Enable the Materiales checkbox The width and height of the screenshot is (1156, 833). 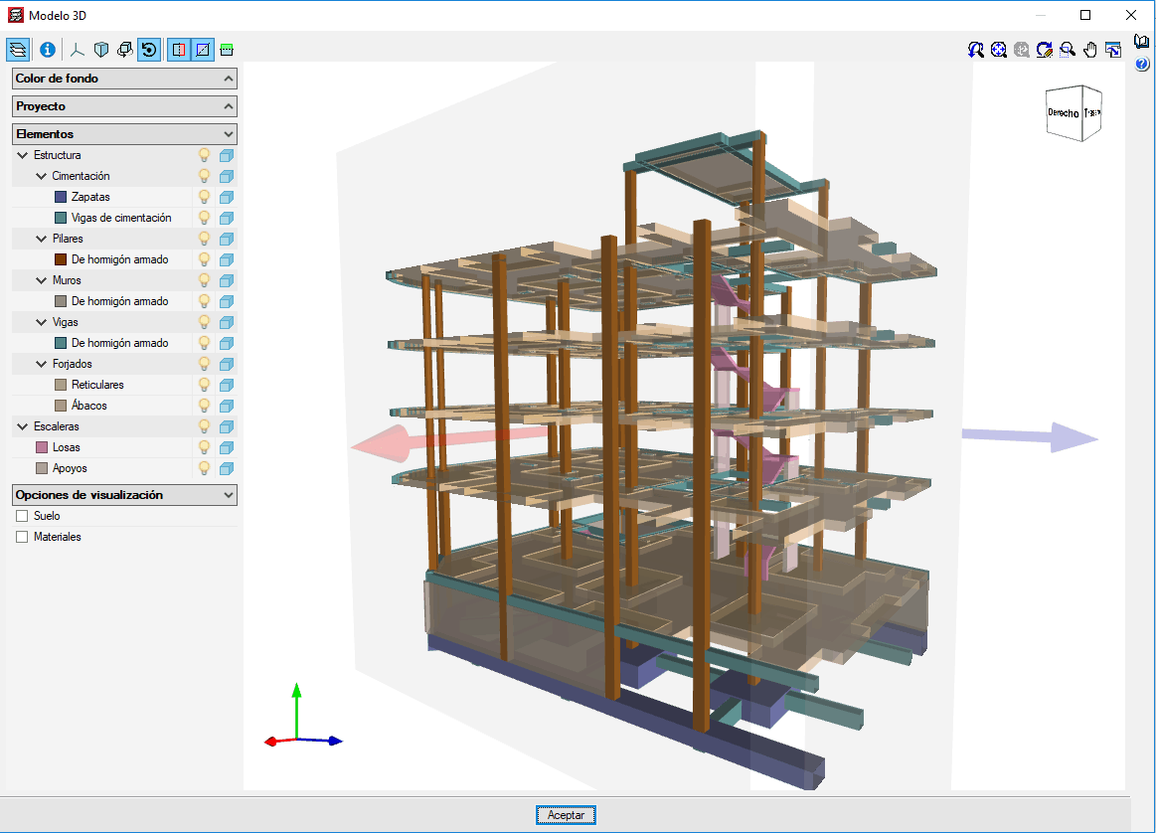(x=22, y=537)
